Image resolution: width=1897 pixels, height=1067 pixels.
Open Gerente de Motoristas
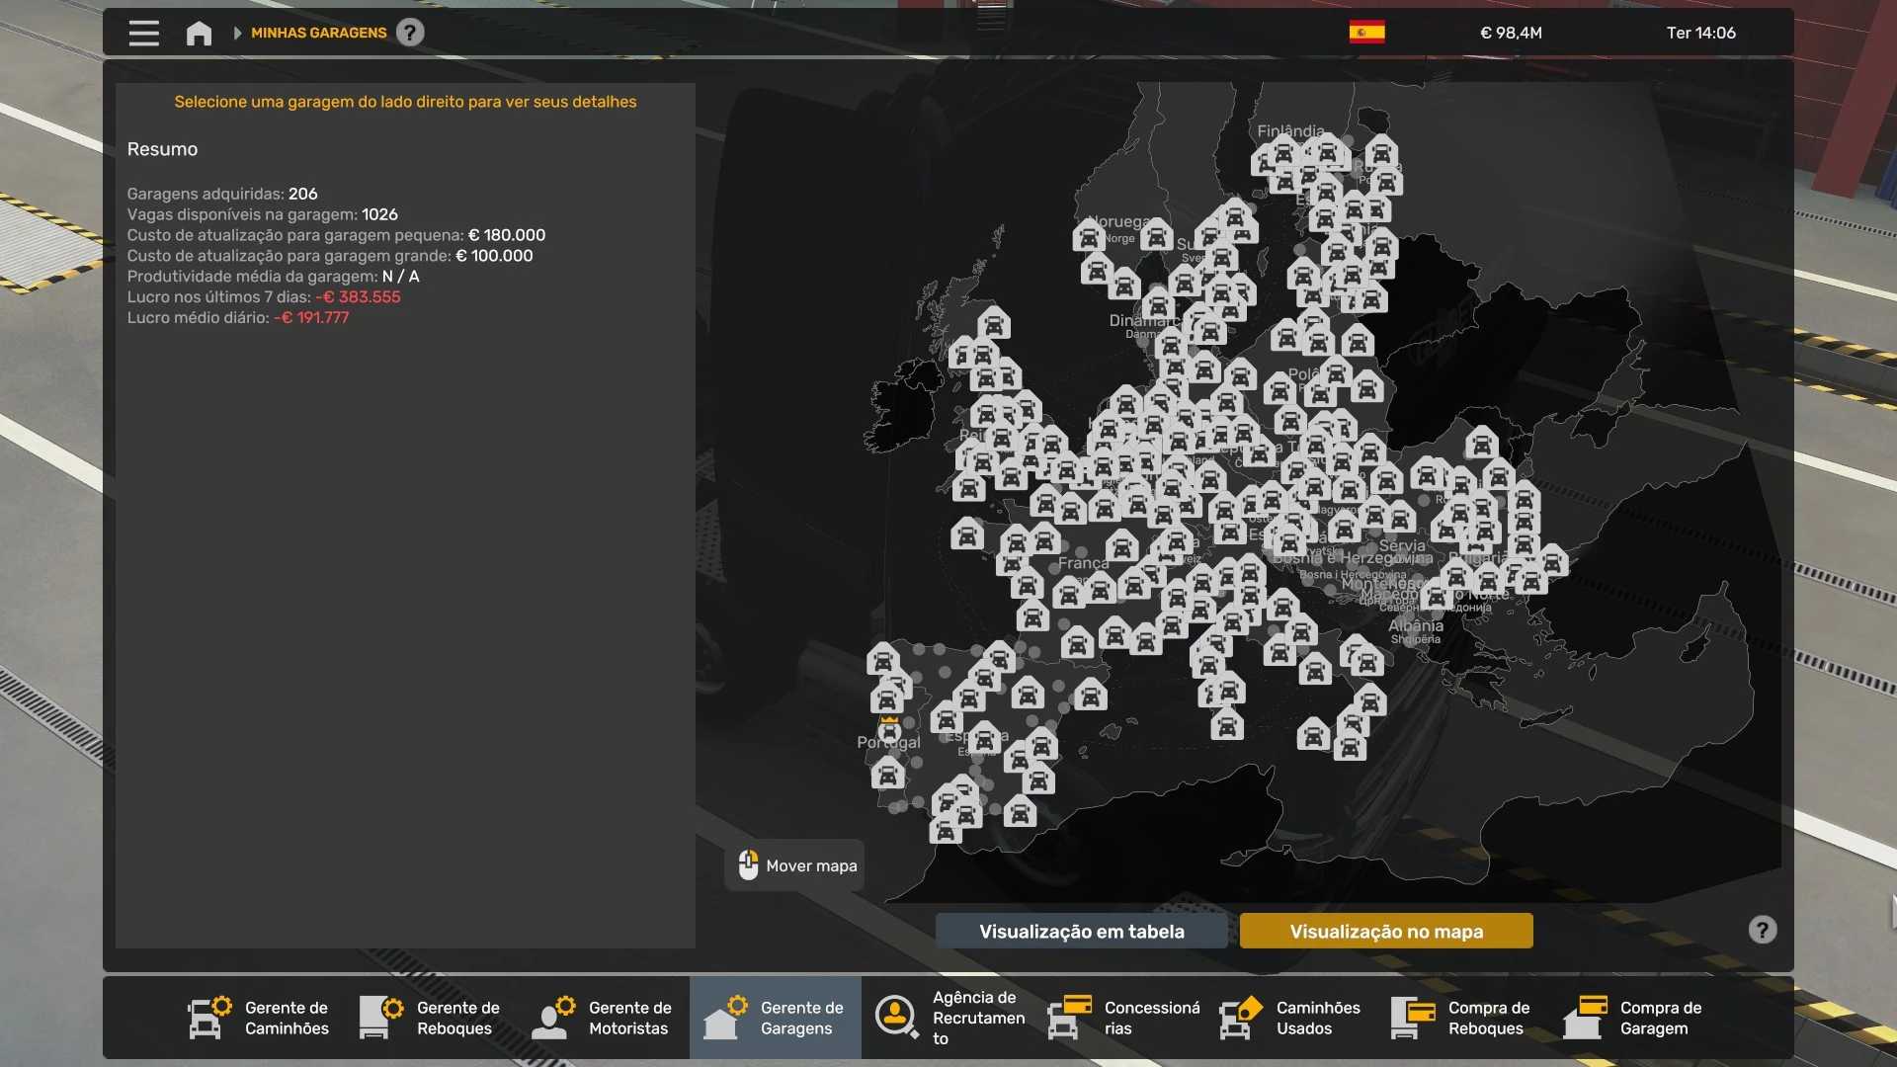coord(604,1018)
